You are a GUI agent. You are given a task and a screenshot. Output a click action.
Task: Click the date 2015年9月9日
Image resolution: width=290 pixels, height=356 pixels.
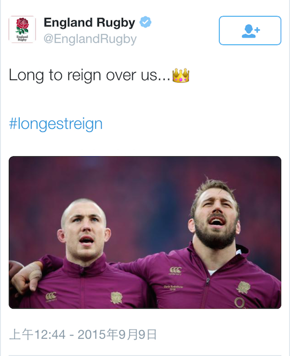(x=117, y=335)
